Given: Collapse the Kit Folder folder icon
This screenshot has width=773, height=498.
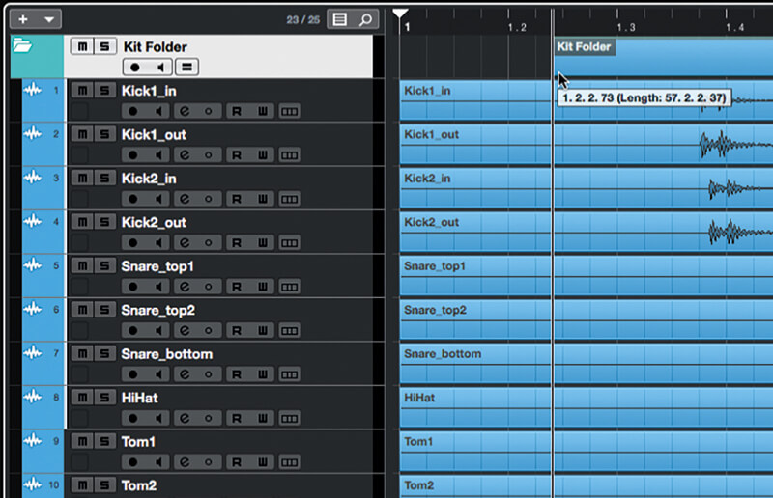Looking at the screenshot, I should (22, 45).
